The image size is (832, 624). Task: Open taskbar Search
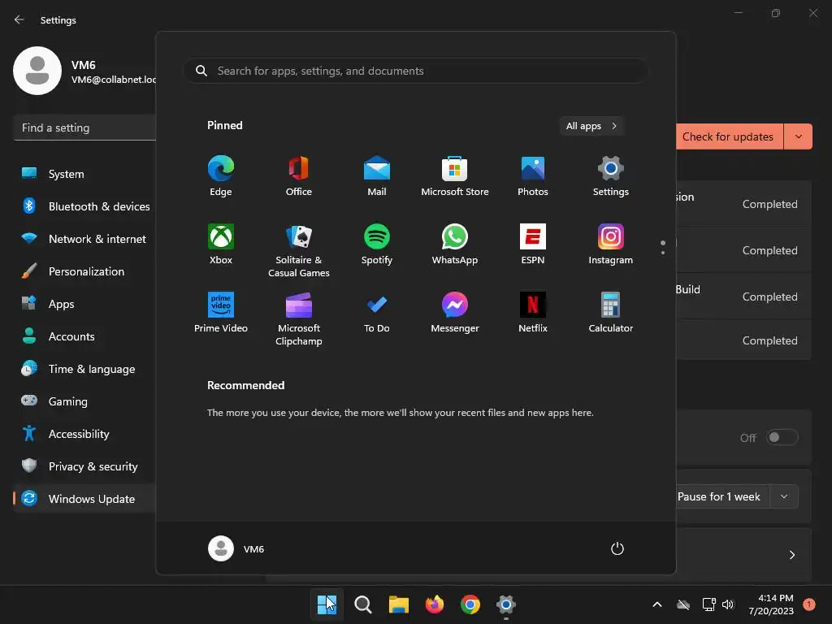[363, 604]
